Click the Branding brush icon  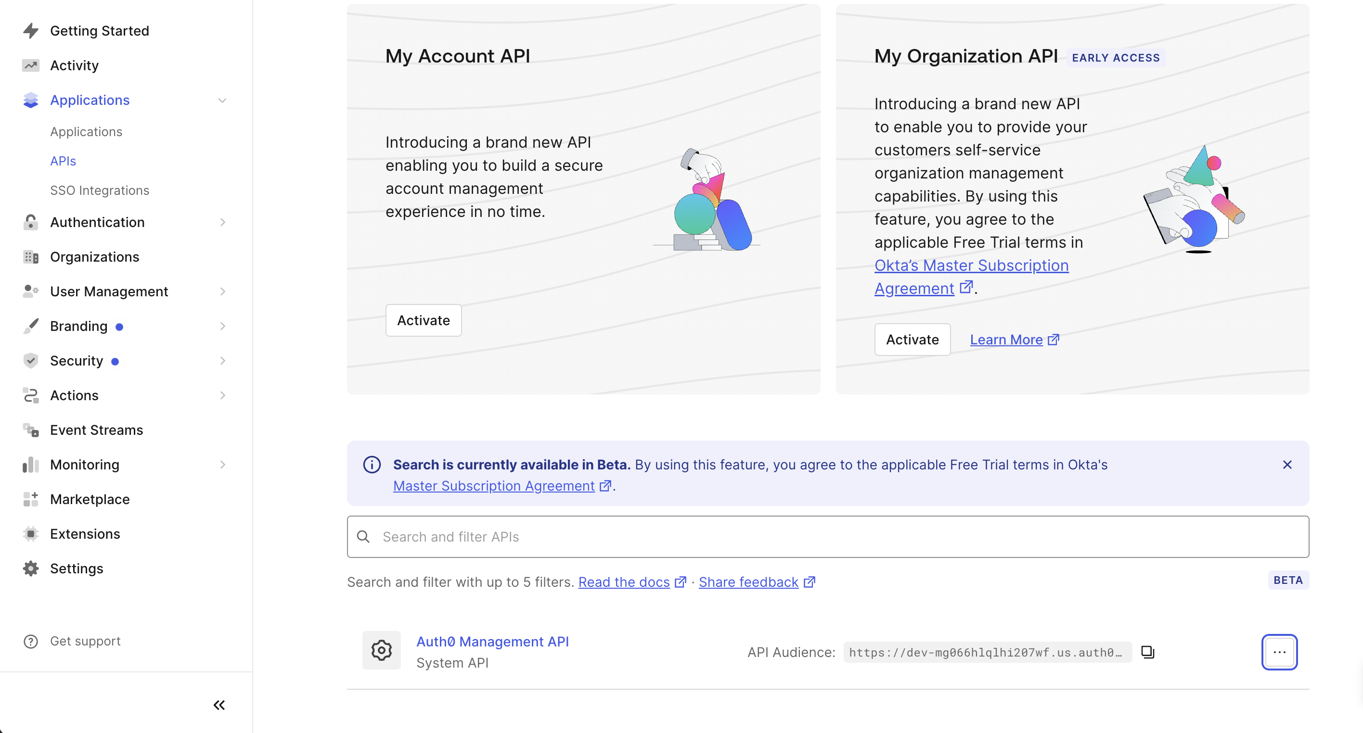coord(31,326)
